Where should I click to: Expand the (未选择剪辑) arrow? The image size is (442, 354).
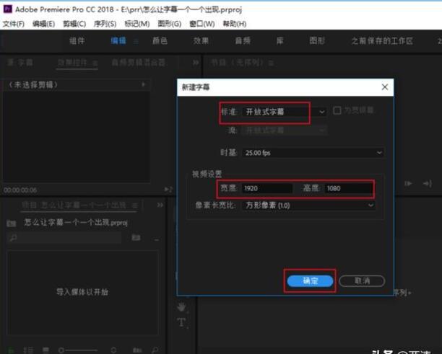coord(143,84)
